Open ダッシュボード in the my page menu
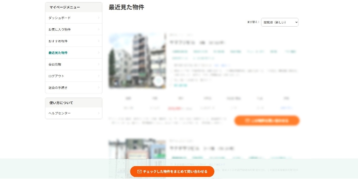 (74, 18)
